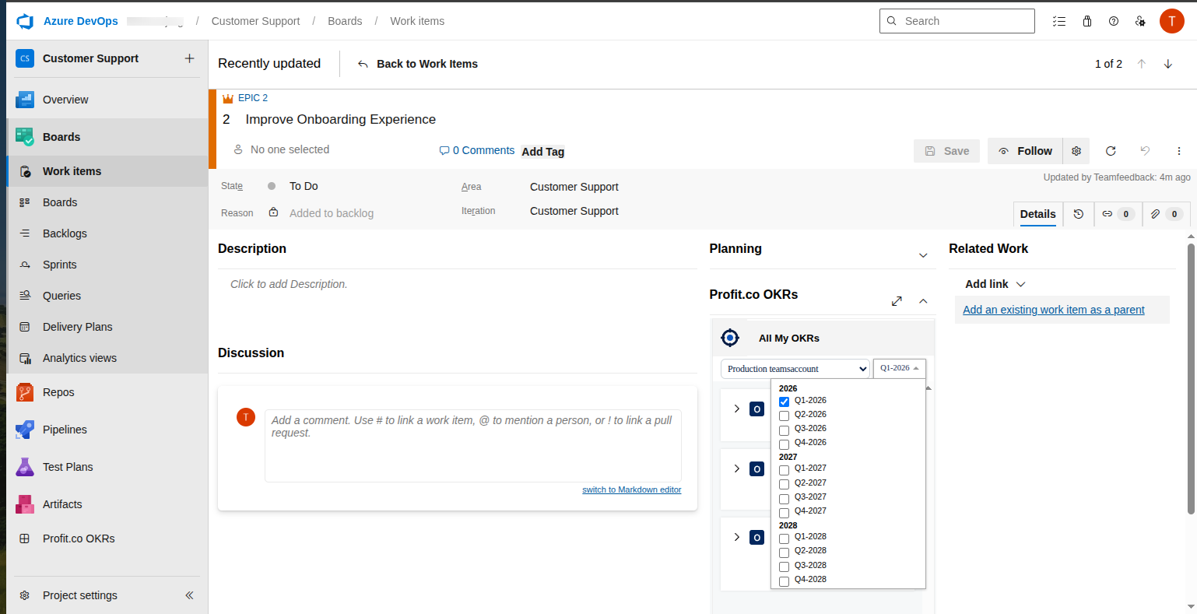Open the 0 Comments link
The width and height of the screenshot is (1197, 614).
pyautogui.click(x=477, y=150)
